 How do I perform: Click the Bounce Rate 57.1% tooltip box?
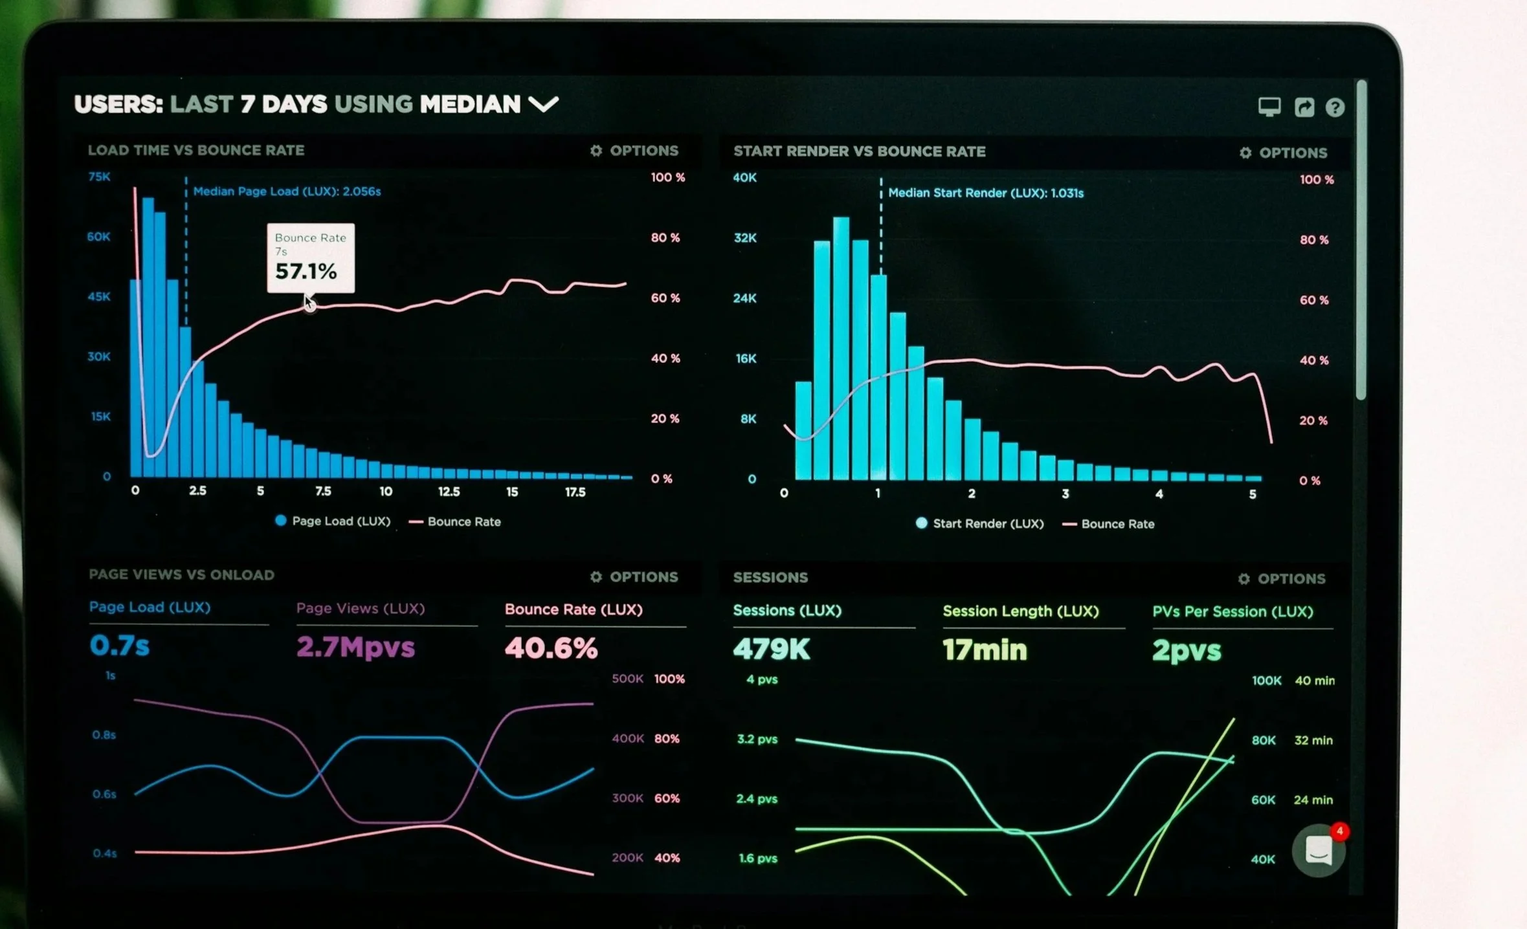[311, 259]
